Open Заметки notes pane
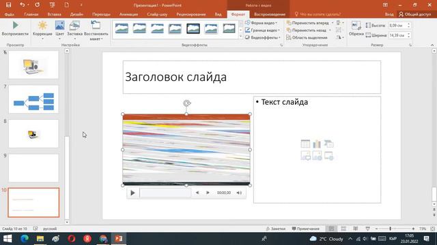The image size is (437, 245). [x=276, y=229]
